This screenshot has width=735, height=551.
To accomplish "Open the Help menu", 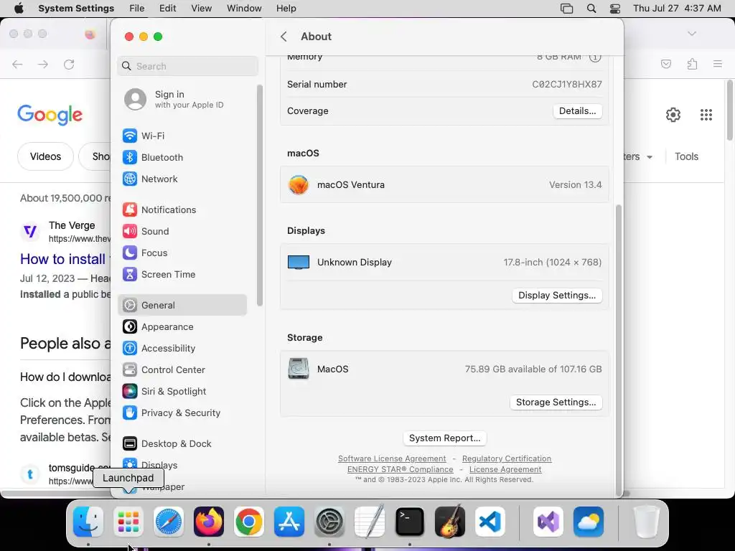I will [286, 9].
